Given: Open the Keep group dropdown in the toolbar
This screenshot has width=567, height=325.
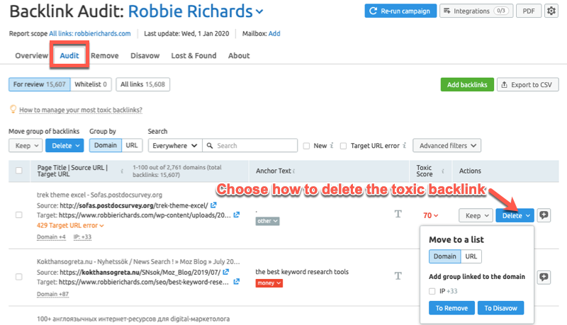Looking at the screenshot, I should pos(25,146).
